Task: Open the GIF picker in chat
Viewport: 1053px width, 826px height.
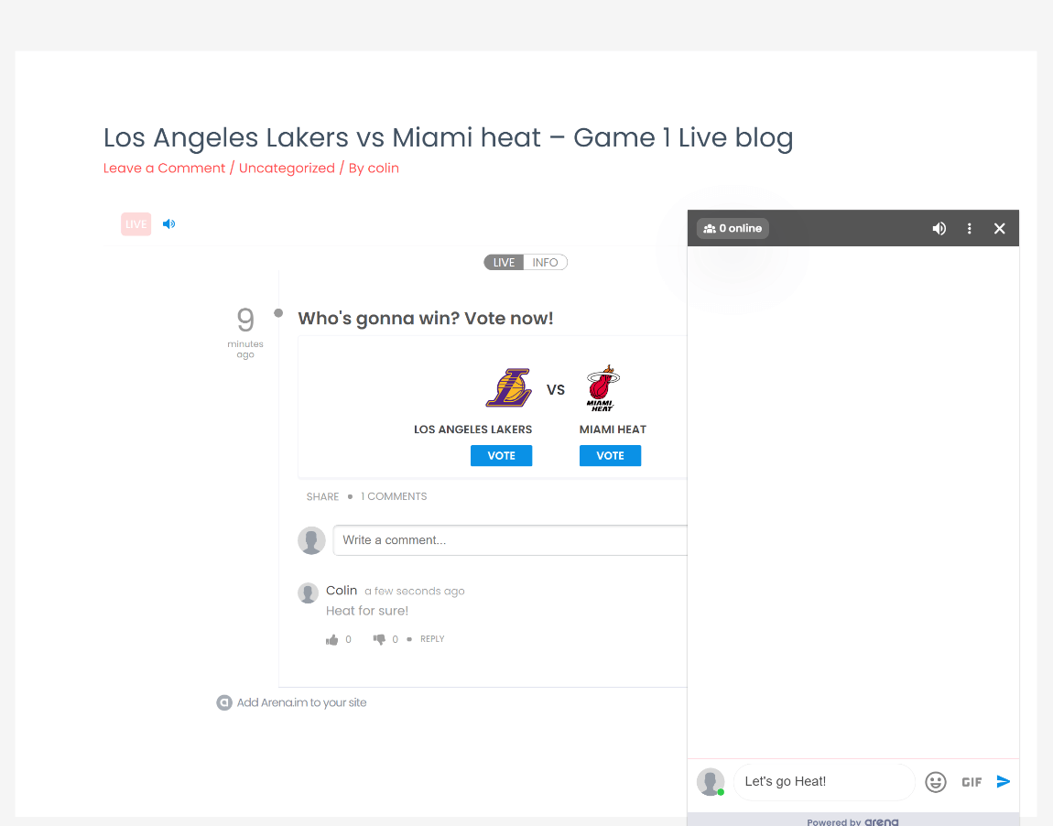Action: click(972, 782)
